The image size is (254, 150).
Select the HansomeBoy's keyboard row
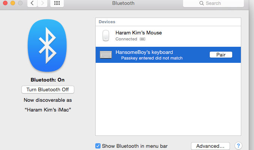pos(168,55)
